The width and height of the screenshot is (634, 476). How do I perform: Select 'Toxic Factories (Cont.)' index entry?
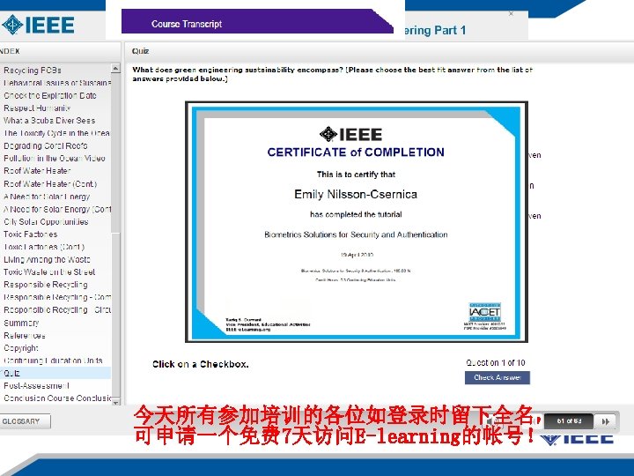44,247
